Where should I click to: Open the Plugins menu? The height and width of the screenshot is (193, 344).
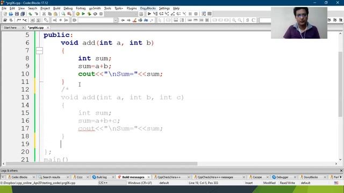[x=132, y=9]
